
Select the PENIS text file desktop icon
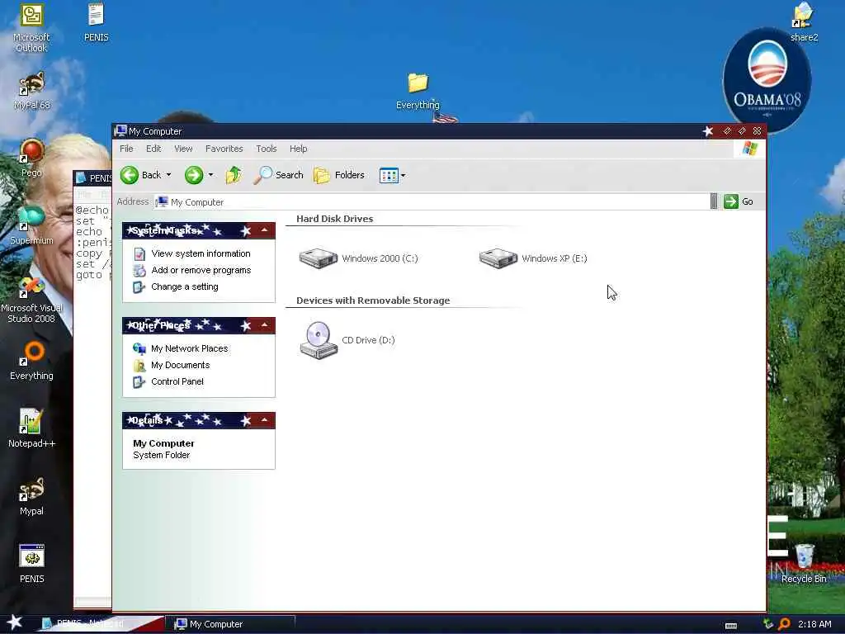(x=96, y=22)
